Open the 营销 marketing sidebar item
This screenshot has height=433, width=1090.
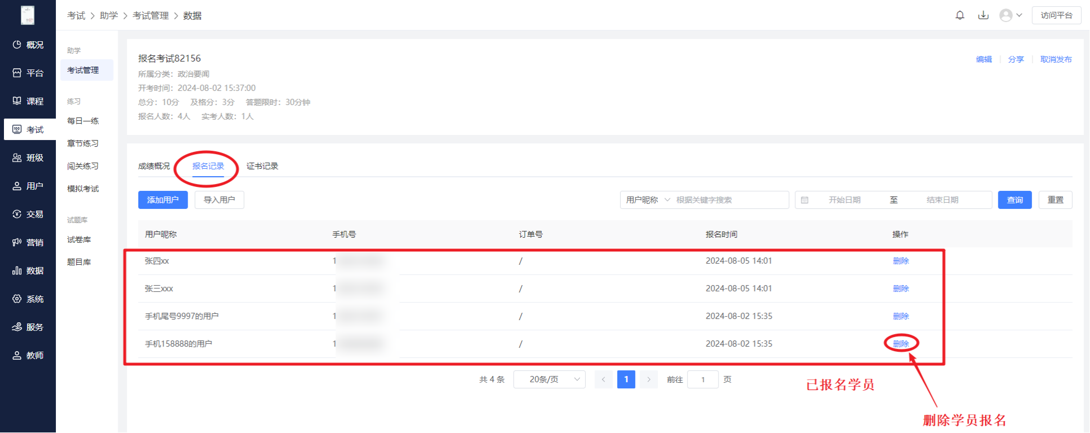28,242
